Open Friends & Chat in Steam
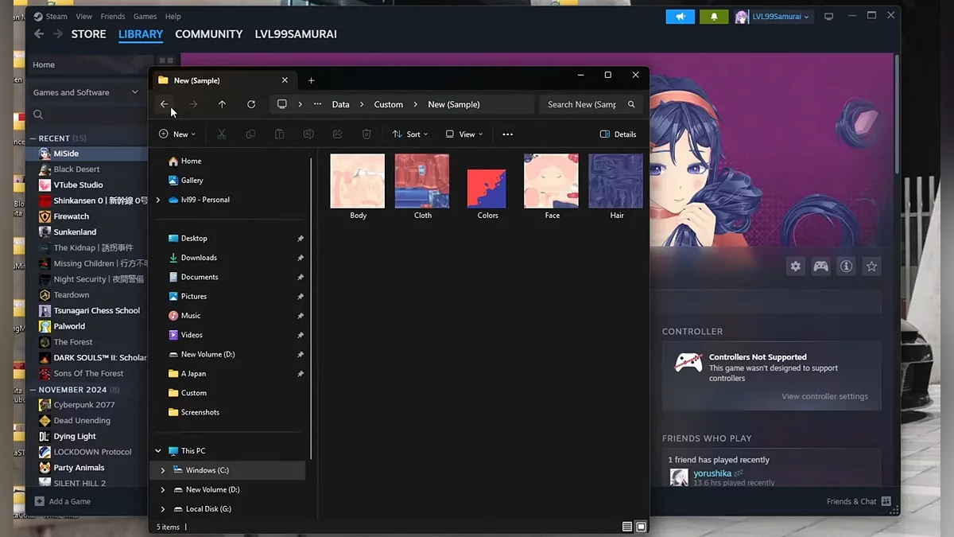954x537 pixels. pyautogui.click(x=859, y=501)
